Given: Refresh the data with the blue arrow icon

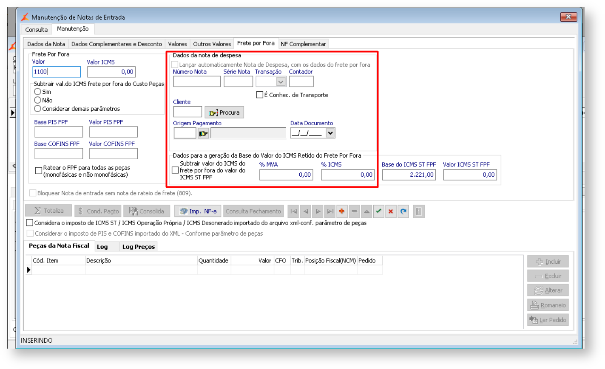Looking at the screenshot, I should tap(403, 211).
